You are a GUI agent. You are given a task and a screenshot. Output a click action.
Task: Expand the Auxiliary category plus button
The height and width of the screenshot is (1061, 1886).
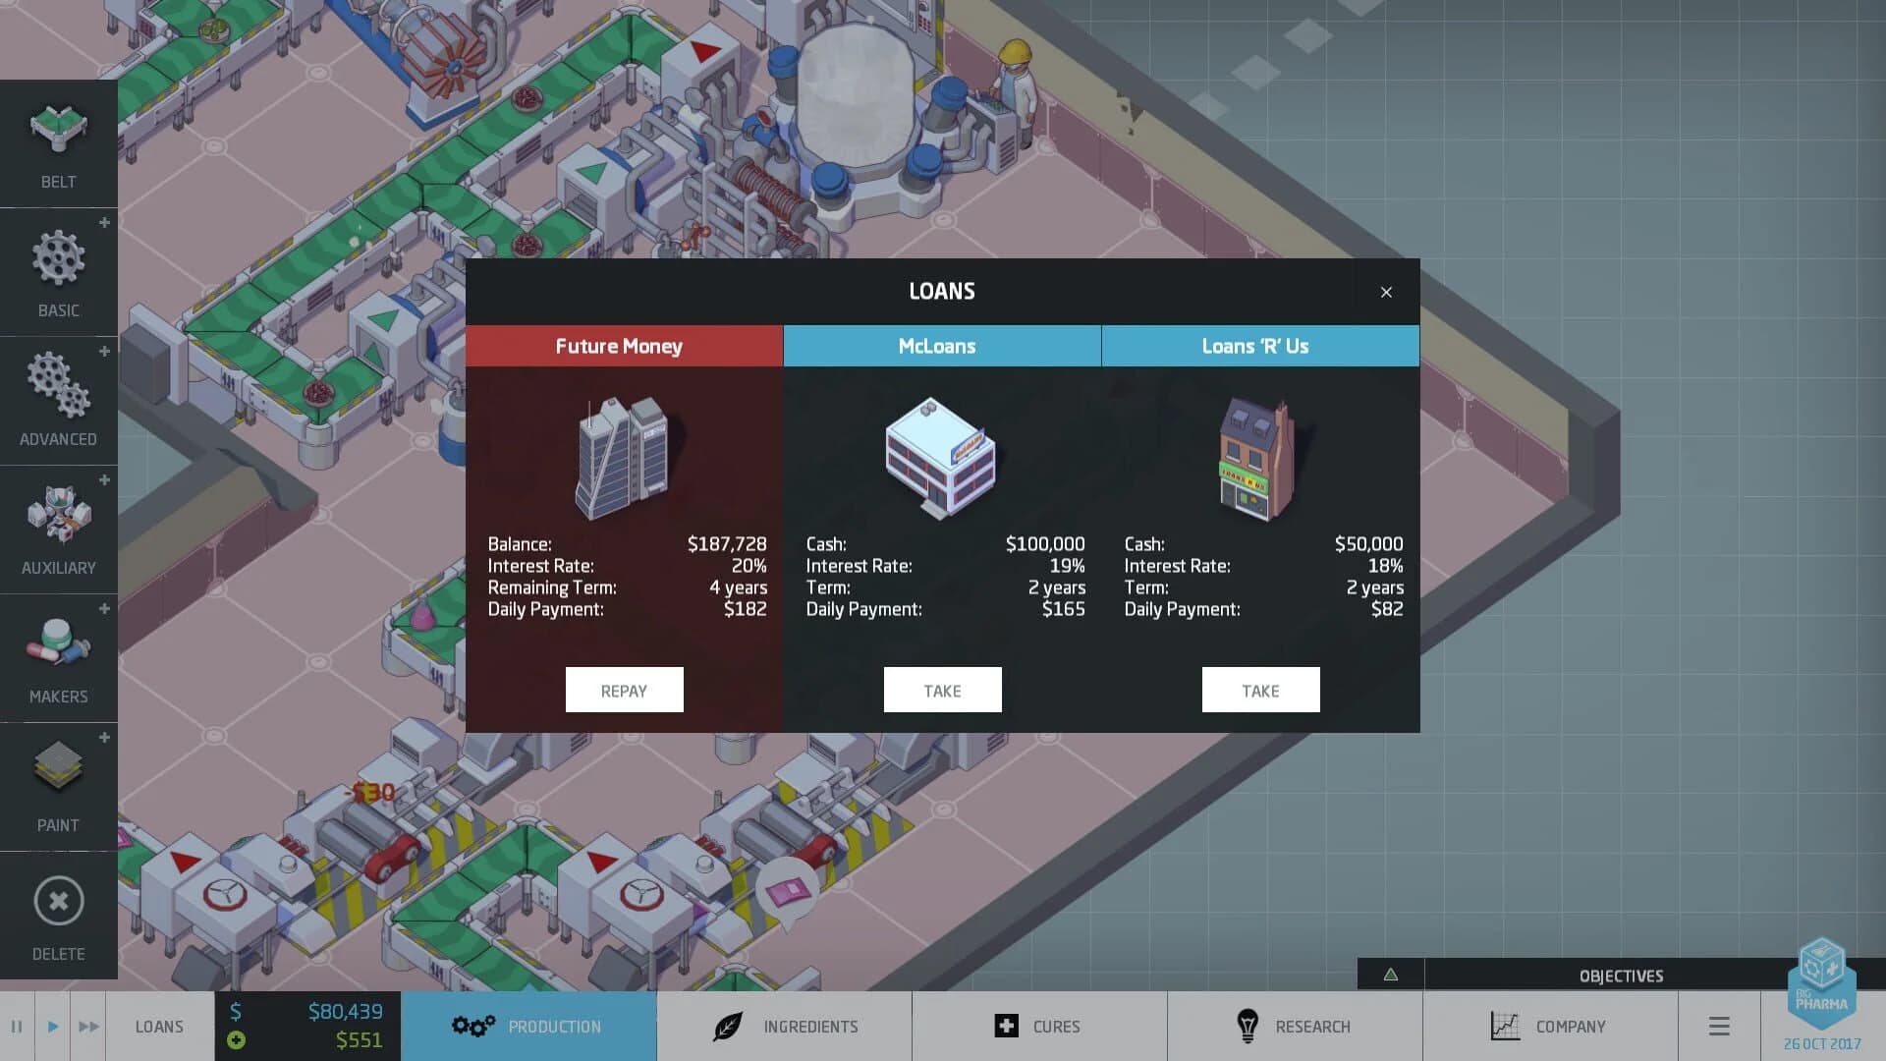click(x=104, y=479)
